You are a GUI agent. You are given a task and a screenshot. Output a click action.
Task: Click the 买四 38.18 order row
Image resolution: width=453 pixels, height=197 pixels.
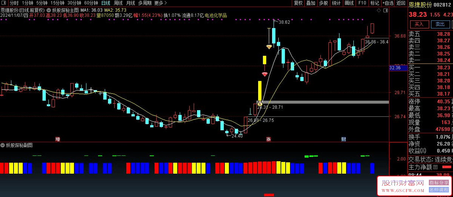click(430, 87)
